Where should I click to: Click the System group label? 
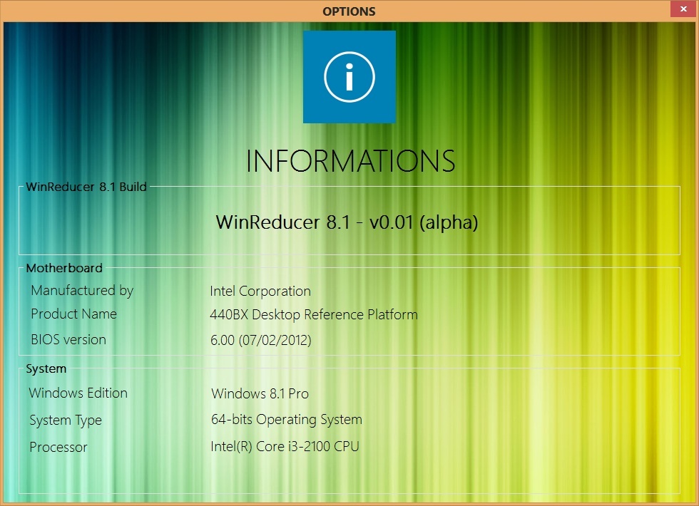click(46, 369)
